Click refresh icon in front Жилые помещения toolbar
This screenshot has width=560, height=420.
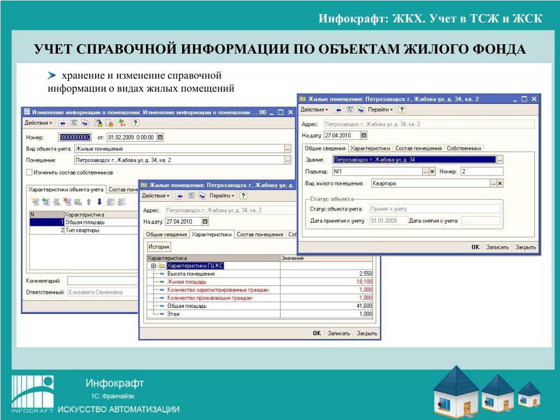click(349, 109)
